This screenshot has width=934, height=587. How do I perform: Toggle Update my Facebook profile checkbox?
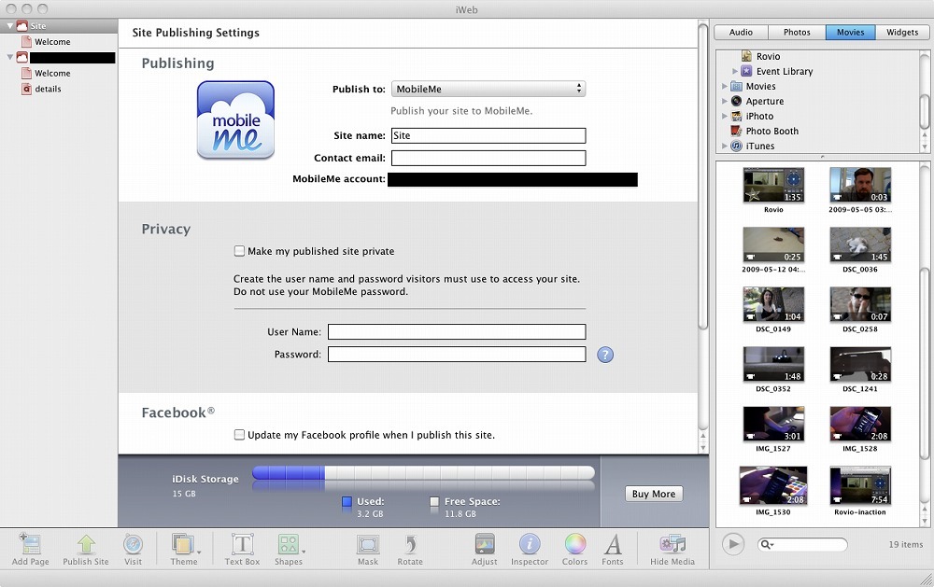[x=239, y=435]
